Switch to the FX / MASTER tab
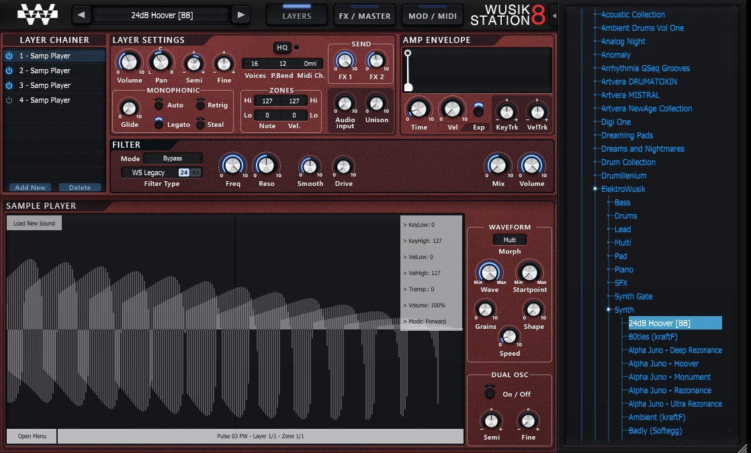Image resolution: width=751 pixels, height=453 pixels. tap(365, 16)
